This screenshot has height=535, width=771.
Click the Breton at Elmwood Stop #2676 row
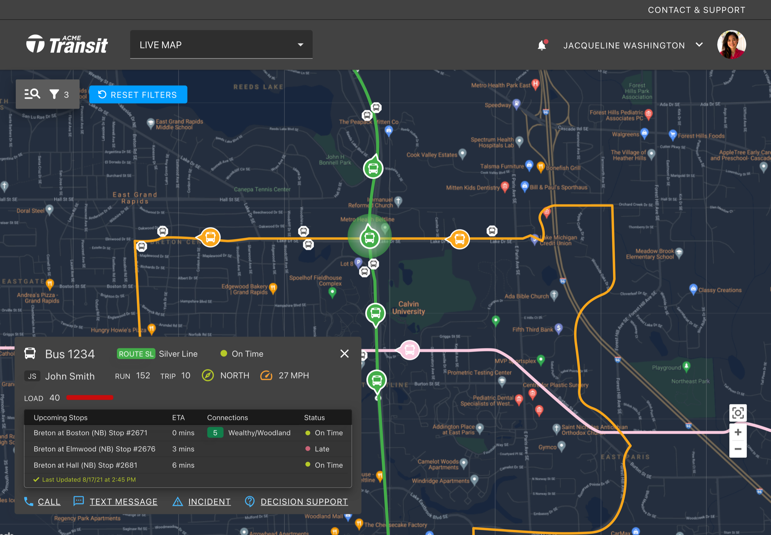point(188,449)
